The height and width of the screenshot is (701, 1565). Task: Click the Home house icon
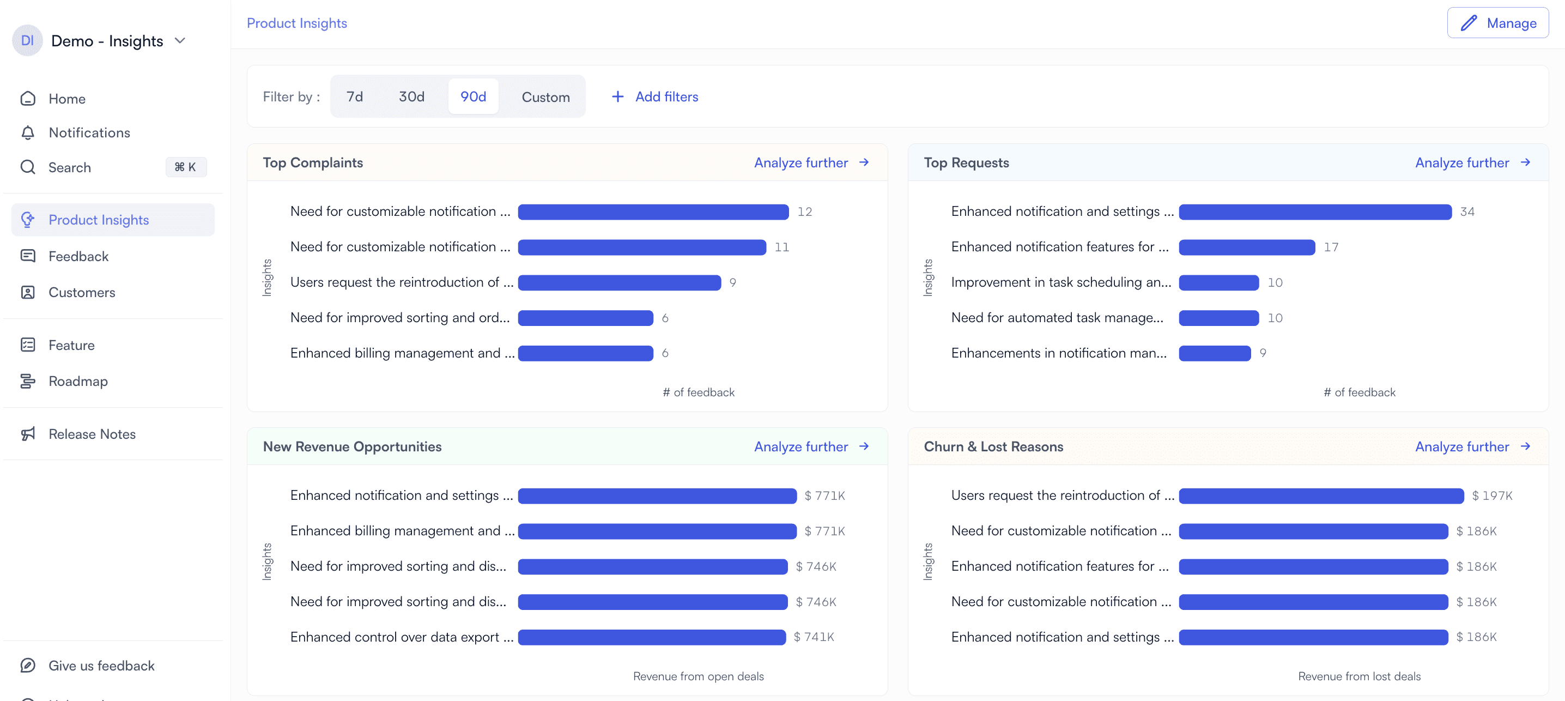pos(28,99)
